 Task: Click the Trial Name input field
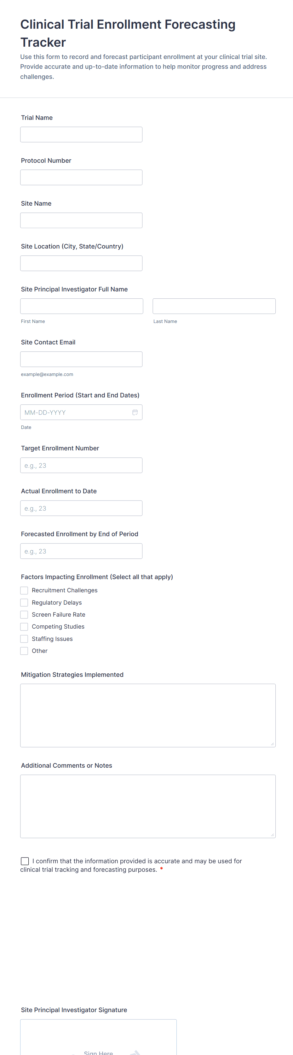(81, 134)
